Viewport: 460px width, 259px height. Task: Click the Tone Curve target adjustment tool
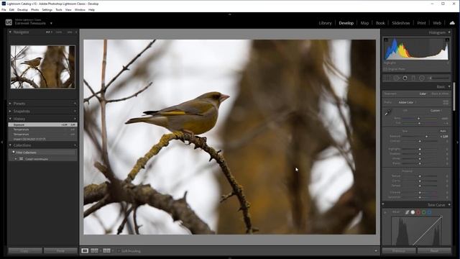click(385, 212)
